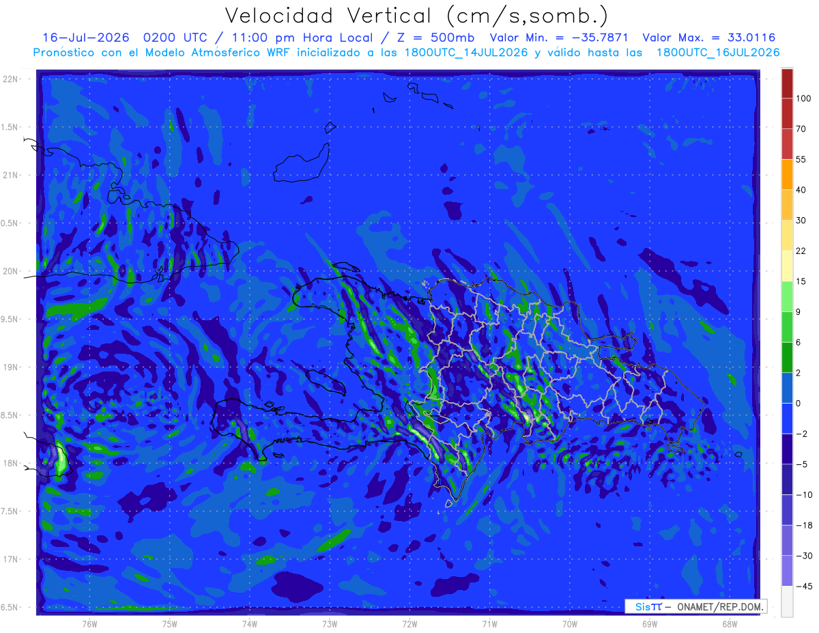The width and height of the screenshot is (819, 633).
Task: Click the "69W" longitude tick label
Action: (650, 623)
